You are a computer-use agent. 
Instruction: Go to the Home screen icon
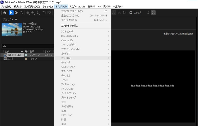[5, 13]
